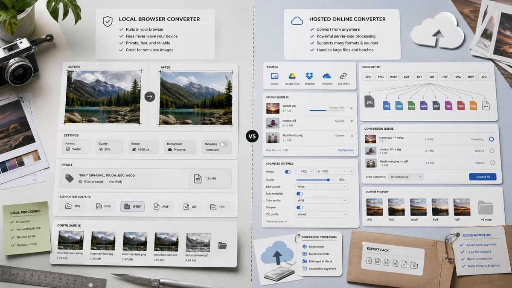Select SVG in Convert To row
This screenshot has height=288, width=512.
click(x=458, y=77)
